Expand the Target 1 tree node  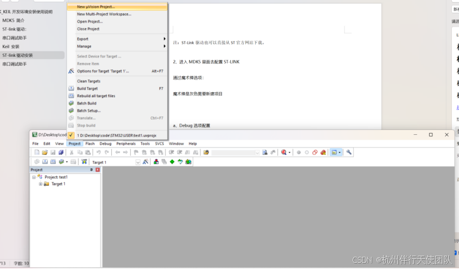click(x=40, y=184)
